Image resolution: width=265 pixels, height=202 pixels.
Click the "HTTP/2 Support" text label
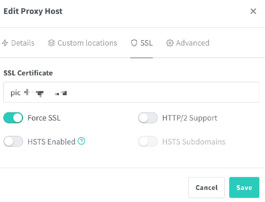[x=190, y=118]
